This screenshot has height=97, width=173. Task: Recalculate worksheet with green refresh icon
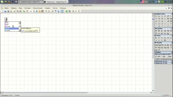pyautogui.click(x=66, y=11)
